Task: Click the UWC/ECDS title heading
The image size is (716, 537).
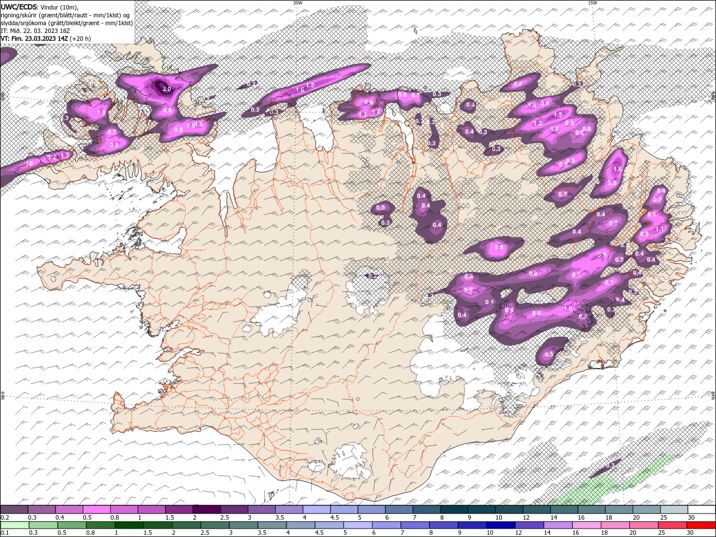Action: [x=19, y=7]
